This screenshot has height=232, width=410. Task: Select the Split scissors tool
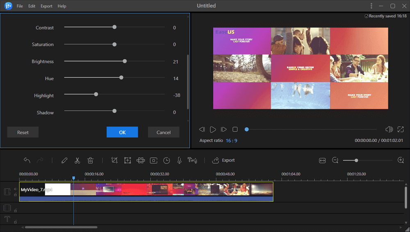[77, 160]
